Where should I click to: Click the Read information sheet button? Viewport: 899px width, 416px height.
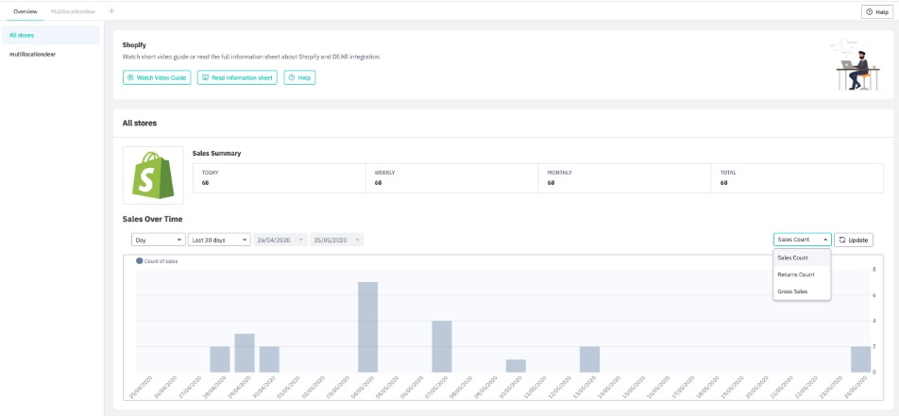(237, 77)
